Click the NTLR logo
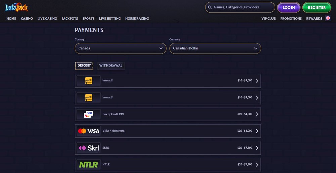Viewport: 336px width, 173px height. click(88, 164)
